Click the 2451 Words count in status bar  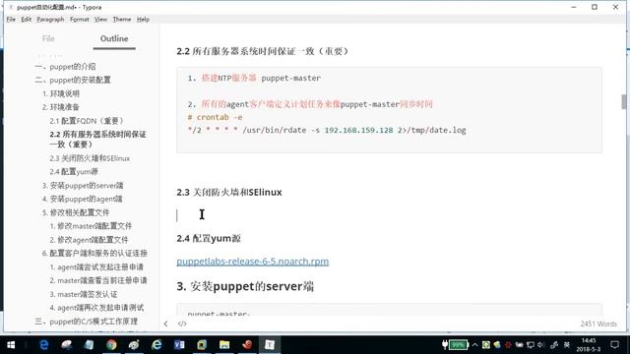598,324
